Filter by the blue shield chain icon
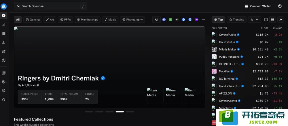The height and width of the screenshot is (126, 288). click(190, 20)
